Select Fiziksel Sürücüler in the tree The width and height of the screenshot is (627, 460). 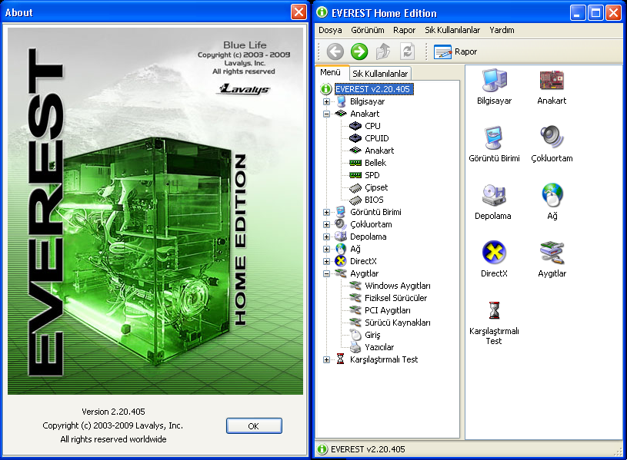click(x=395, y=298)
